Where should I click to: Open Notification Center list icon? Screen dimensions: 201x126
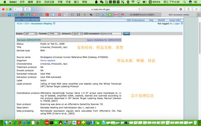tap(195, 2)
